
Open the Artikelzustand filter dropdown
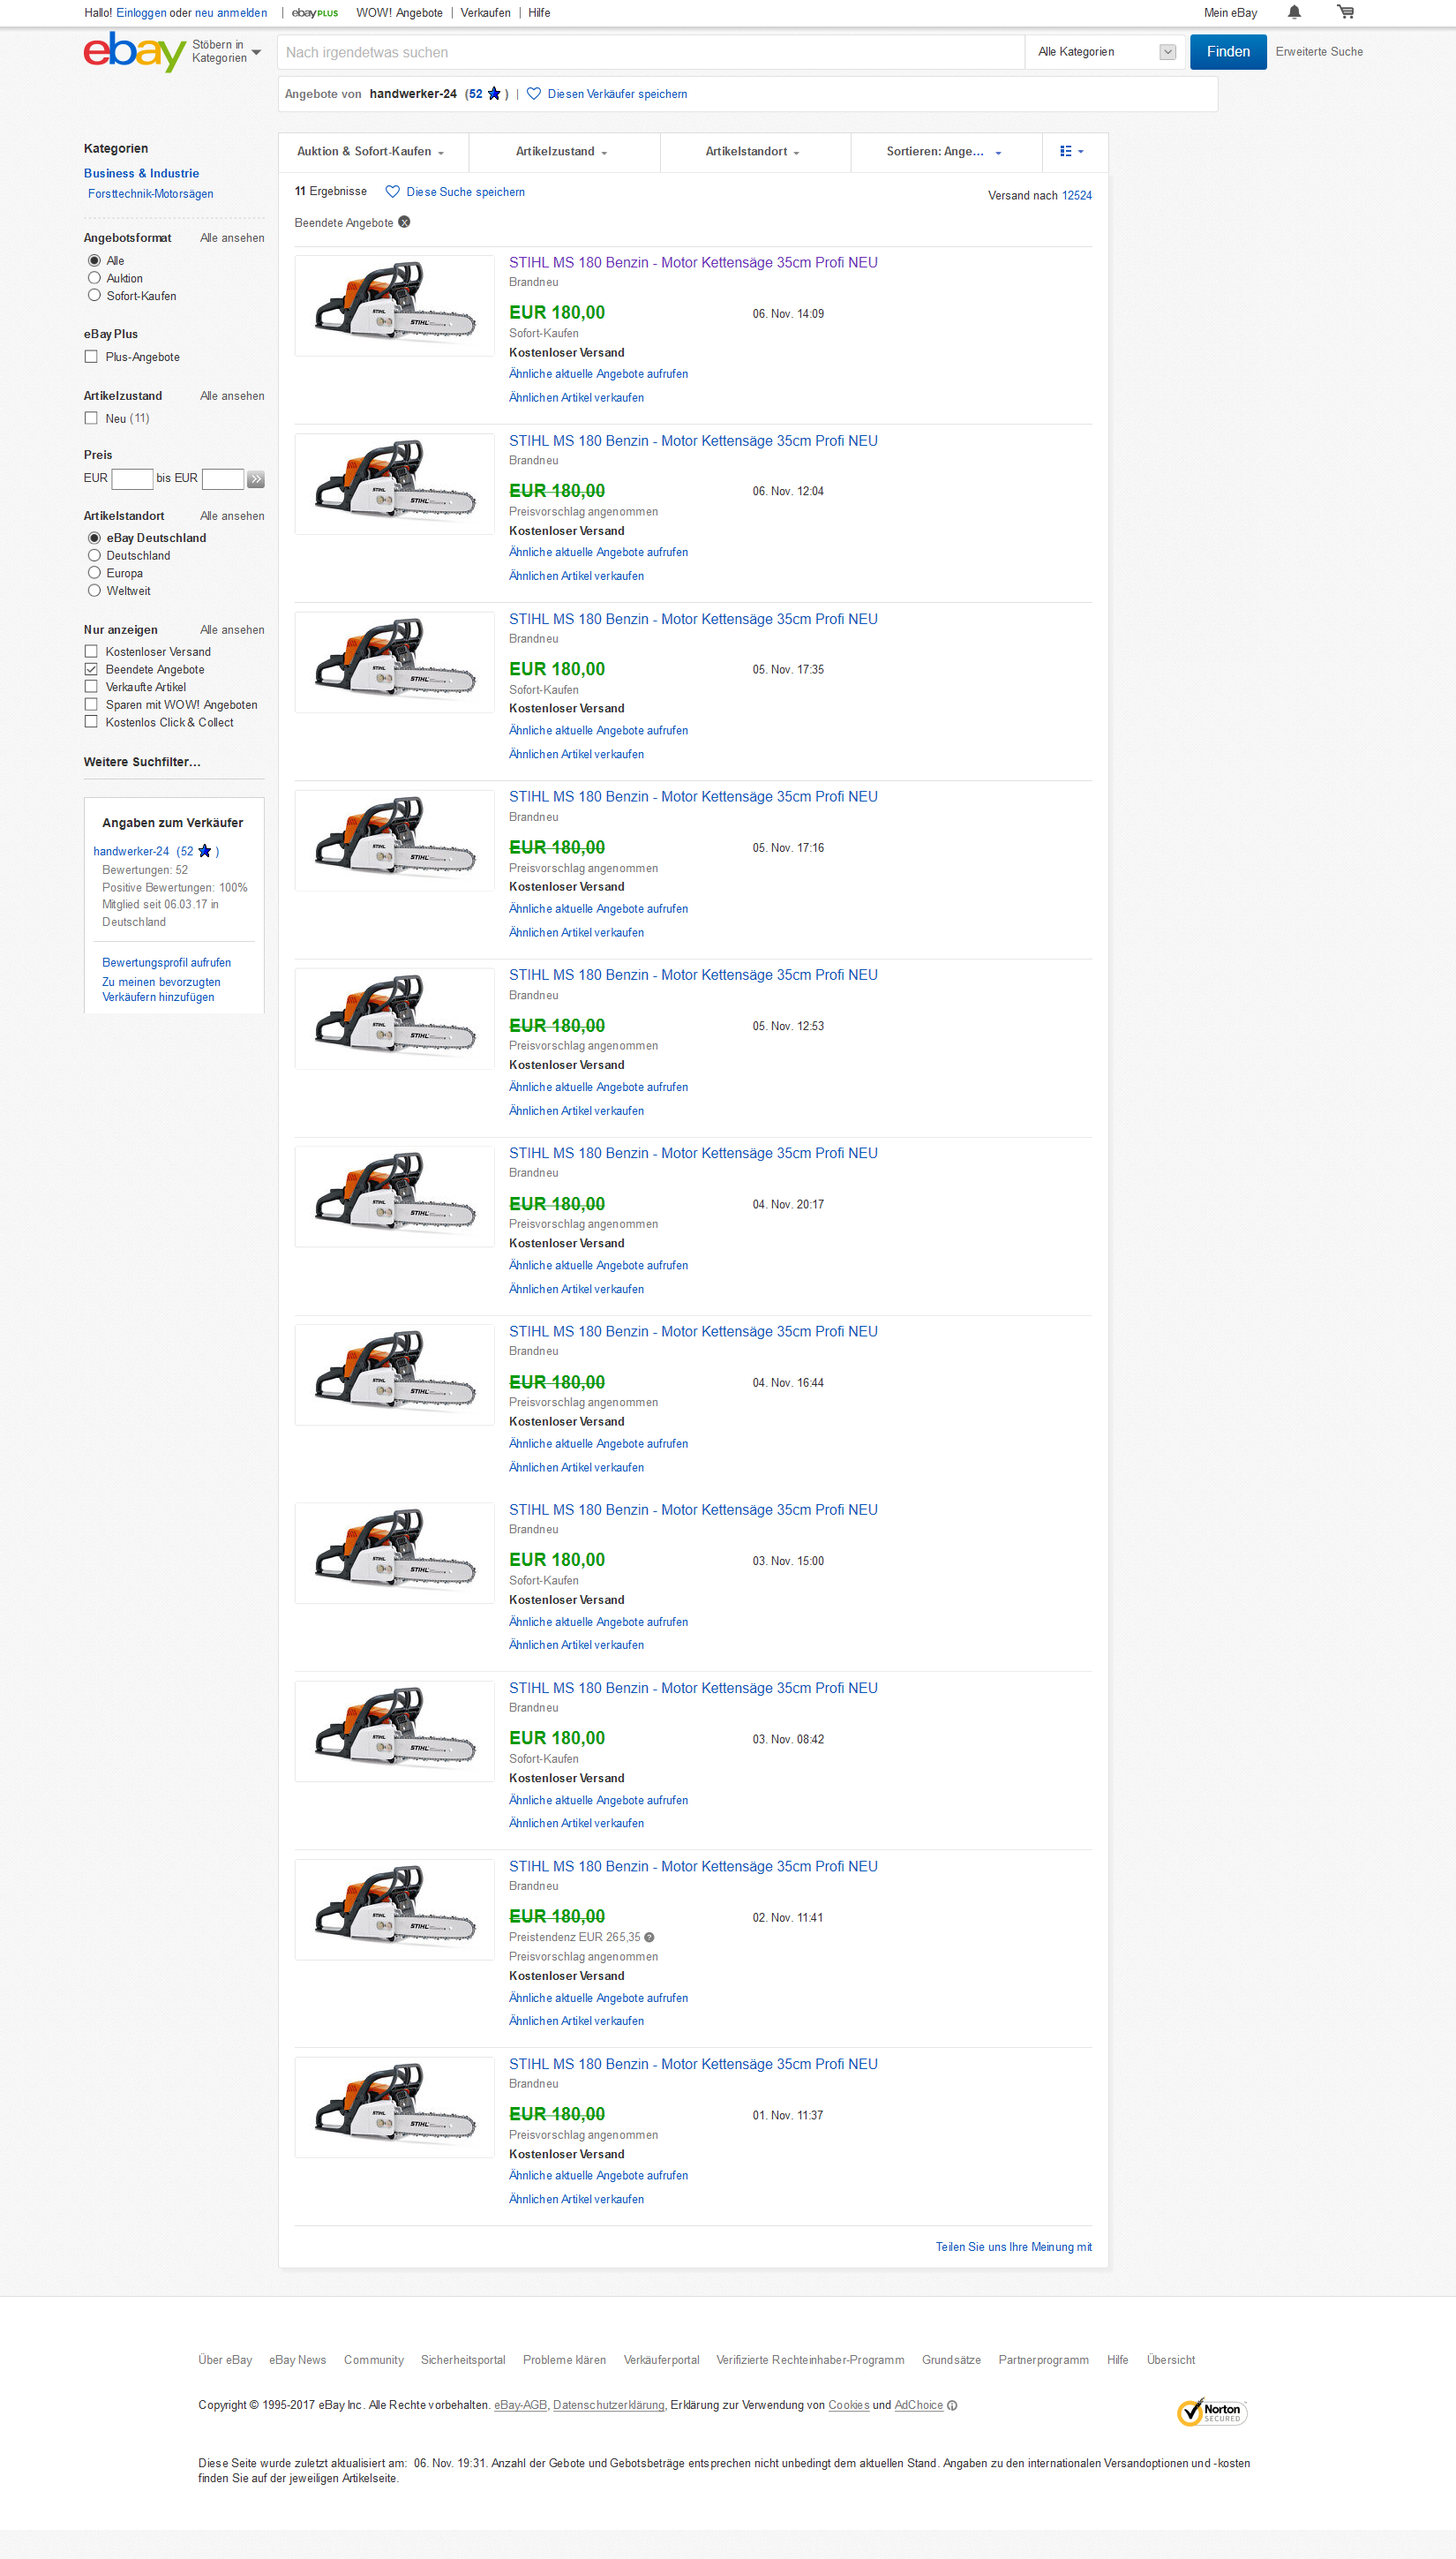click(561, 152)
